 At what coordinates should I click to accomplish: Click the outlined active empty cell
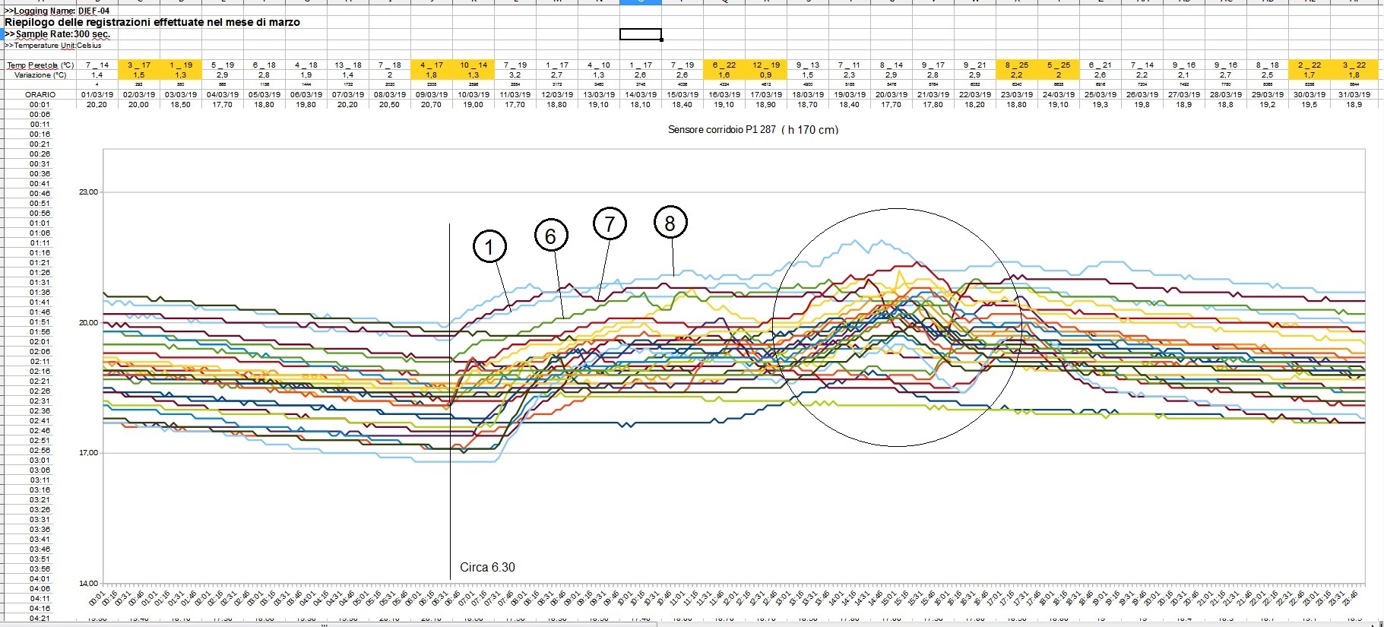point(640,34)
